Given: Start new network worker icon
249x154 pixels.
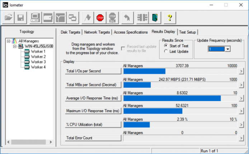Looking at the screenshot, I should point(60,18).
